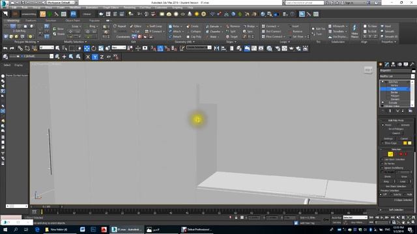Restrict transform to X axis
The image size is (417, 234).
coord(88,57)
